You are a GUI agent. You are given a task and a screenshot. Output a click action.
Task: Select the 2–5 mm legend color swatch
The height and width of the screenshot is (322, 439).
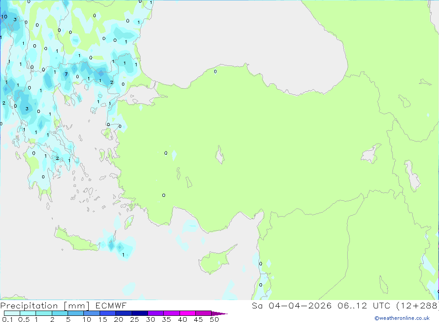click(x=60, y=313)
